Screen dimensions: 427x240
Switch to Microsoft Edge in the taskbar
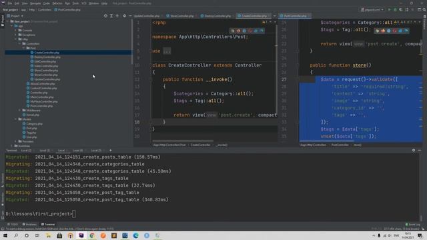(135, 235)
